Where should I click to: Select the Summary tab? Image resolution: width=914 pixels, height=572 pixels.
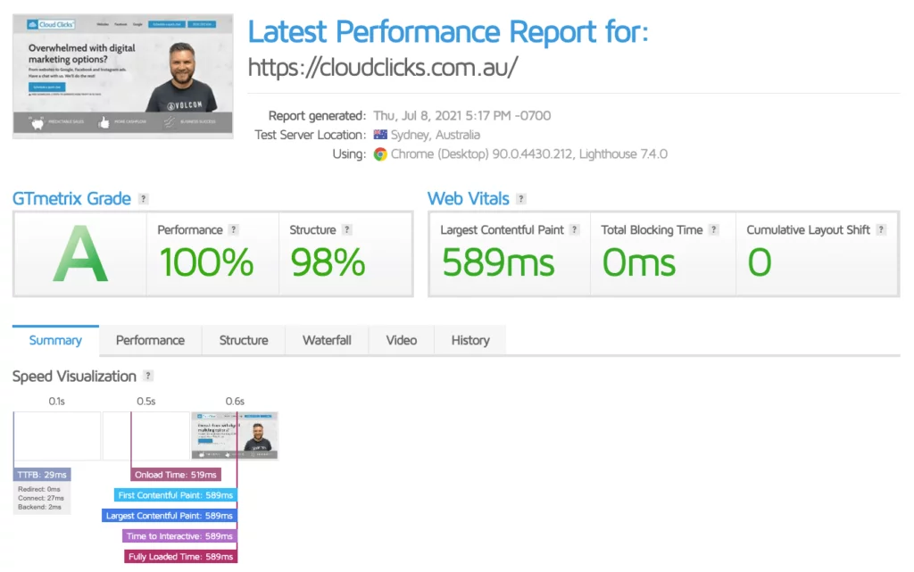55,340
